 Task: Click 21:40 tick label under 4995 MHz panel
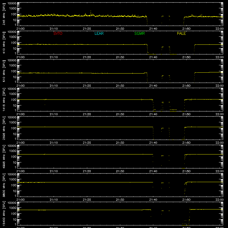click(153, 171)
